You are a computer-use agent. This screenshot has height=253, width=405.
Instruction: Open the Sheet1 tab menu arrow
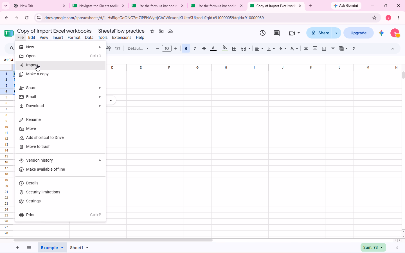(x=87, y=248)
